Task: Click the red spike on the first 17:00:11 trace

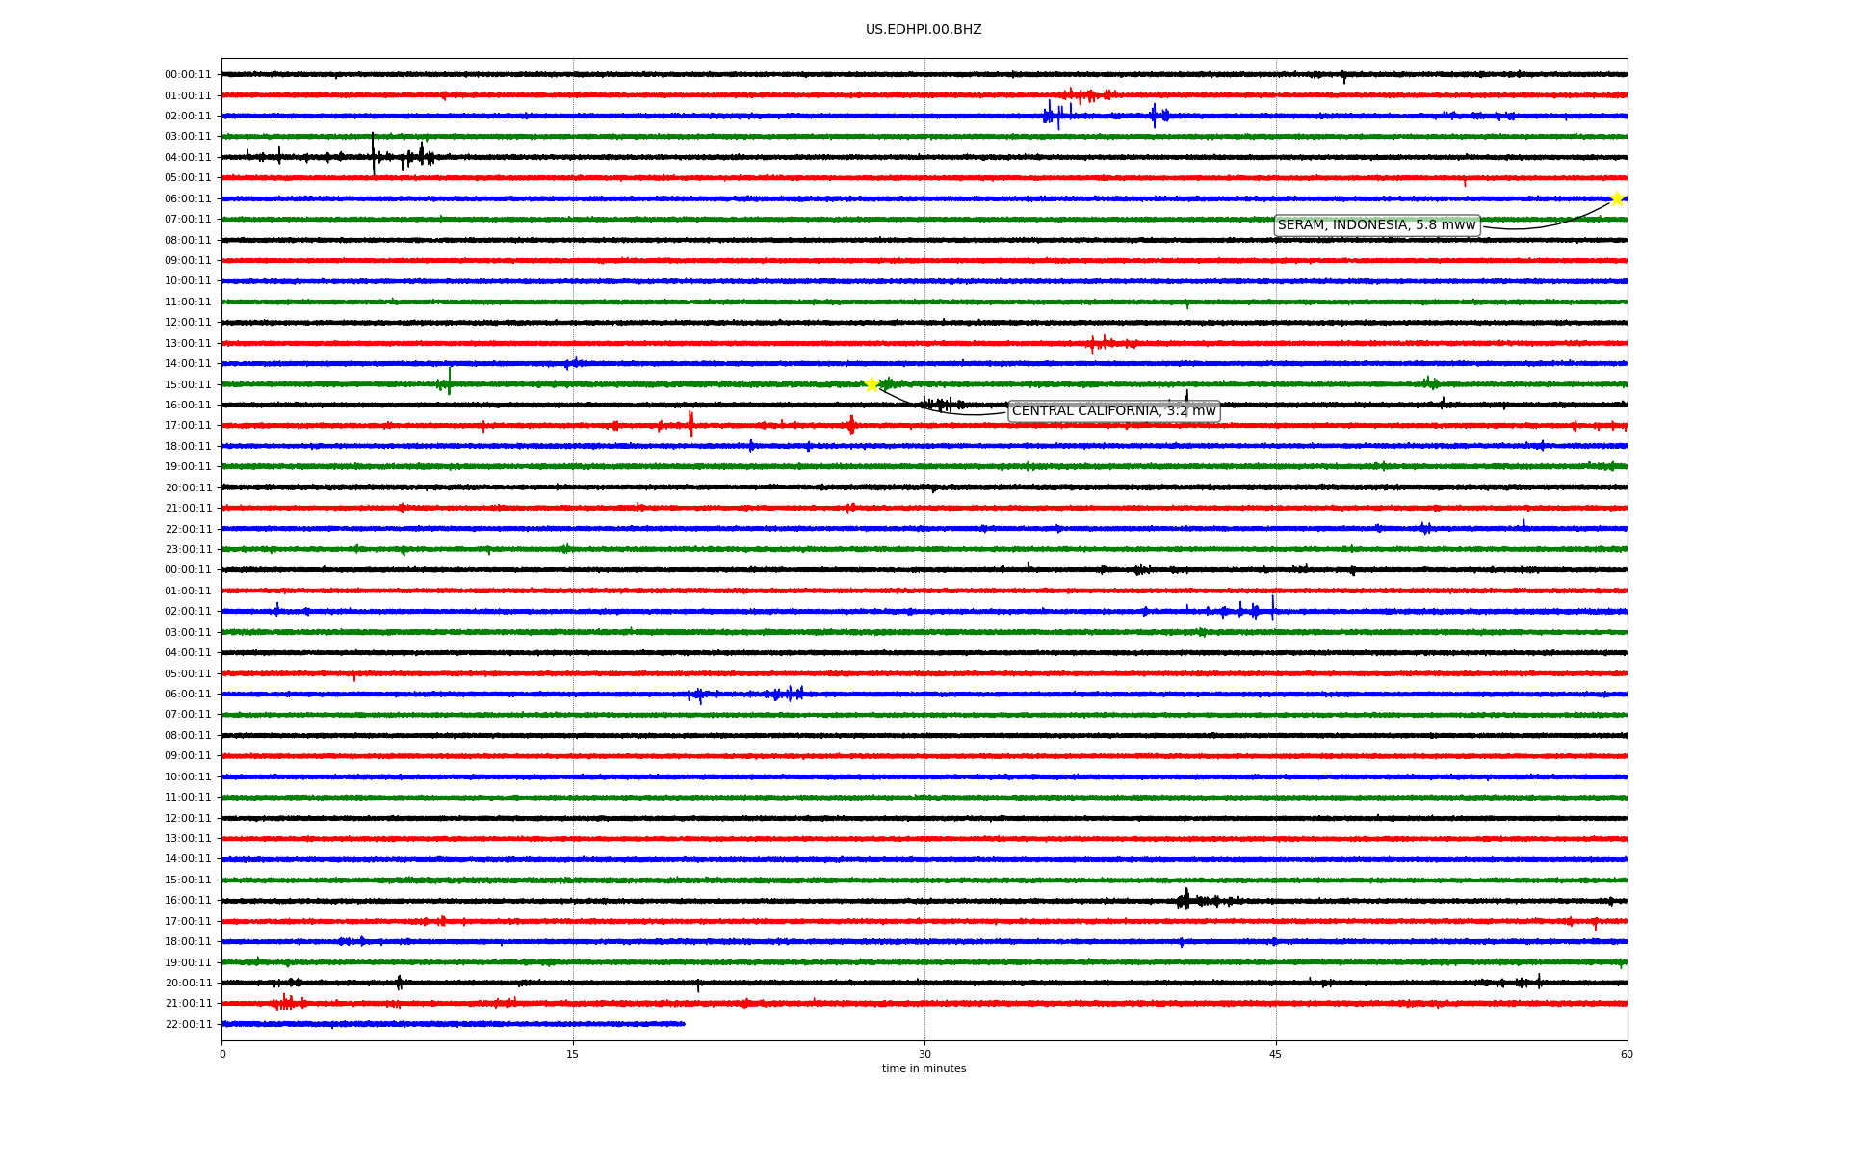Action: (690, 424)
